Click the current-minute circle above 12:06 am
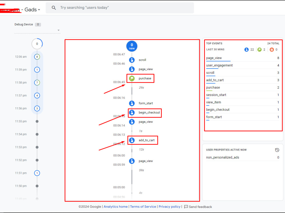 tap(37, 44)
